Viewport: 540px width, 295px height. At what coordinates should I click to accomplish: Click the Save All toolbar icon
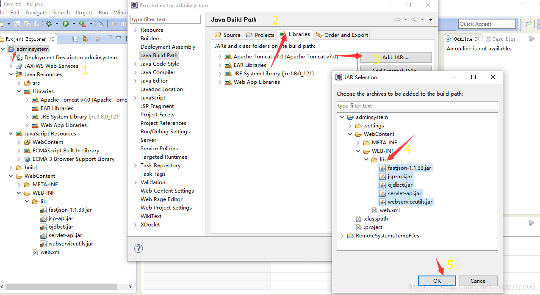coord(27,24)
